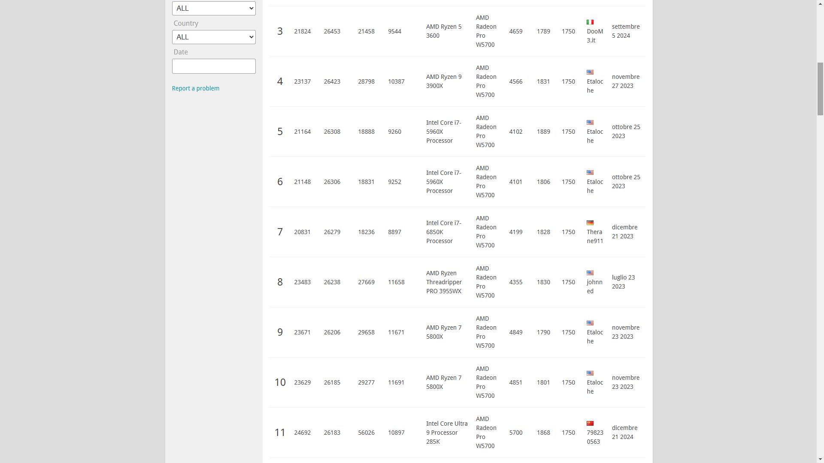Select the Therane911 username
This screenshot has height=463, width=824.
tap(595, 237)
